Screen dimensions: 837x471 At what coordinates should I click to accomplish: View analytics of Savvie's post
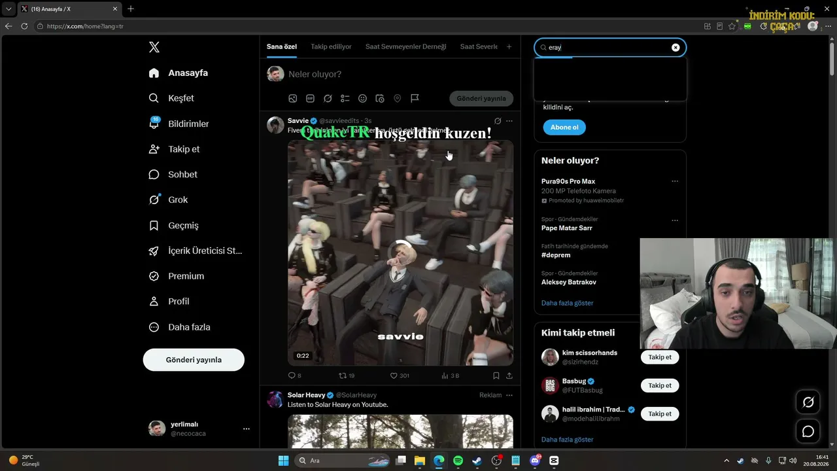pos(451,375)
